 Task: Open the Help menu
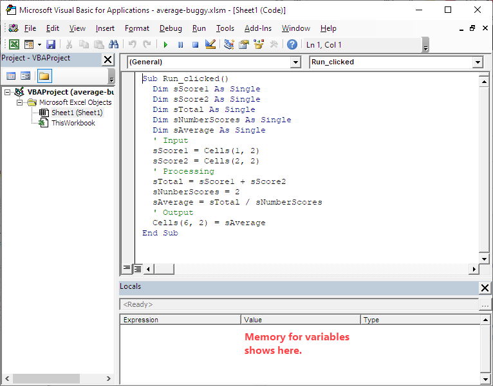(x=328, y=28)
